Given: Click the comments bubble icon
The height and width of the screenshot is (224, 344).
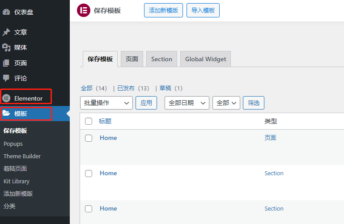Looking at the screenshot, I should click(6, 78).
